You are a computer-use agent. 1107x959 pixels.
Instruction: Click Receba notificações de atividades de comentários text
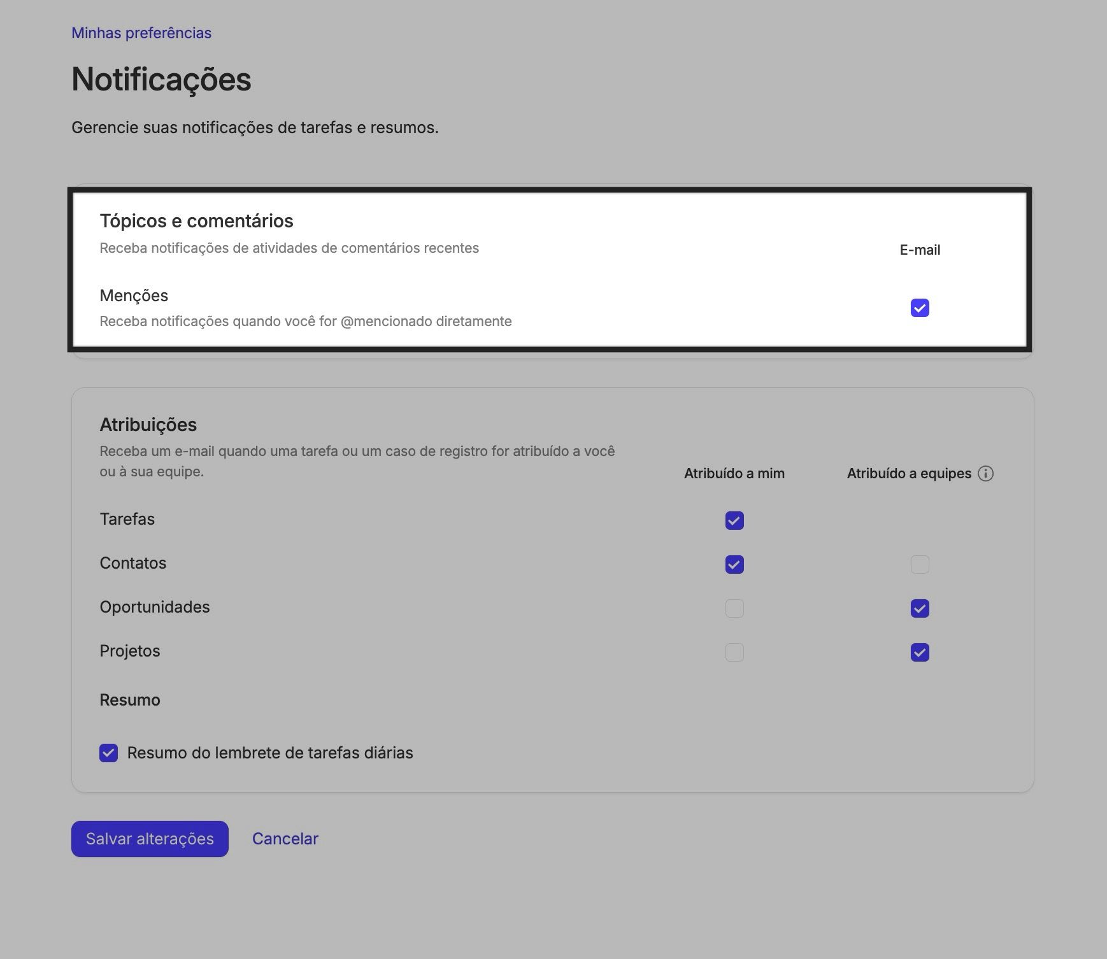tap(289, 248)
